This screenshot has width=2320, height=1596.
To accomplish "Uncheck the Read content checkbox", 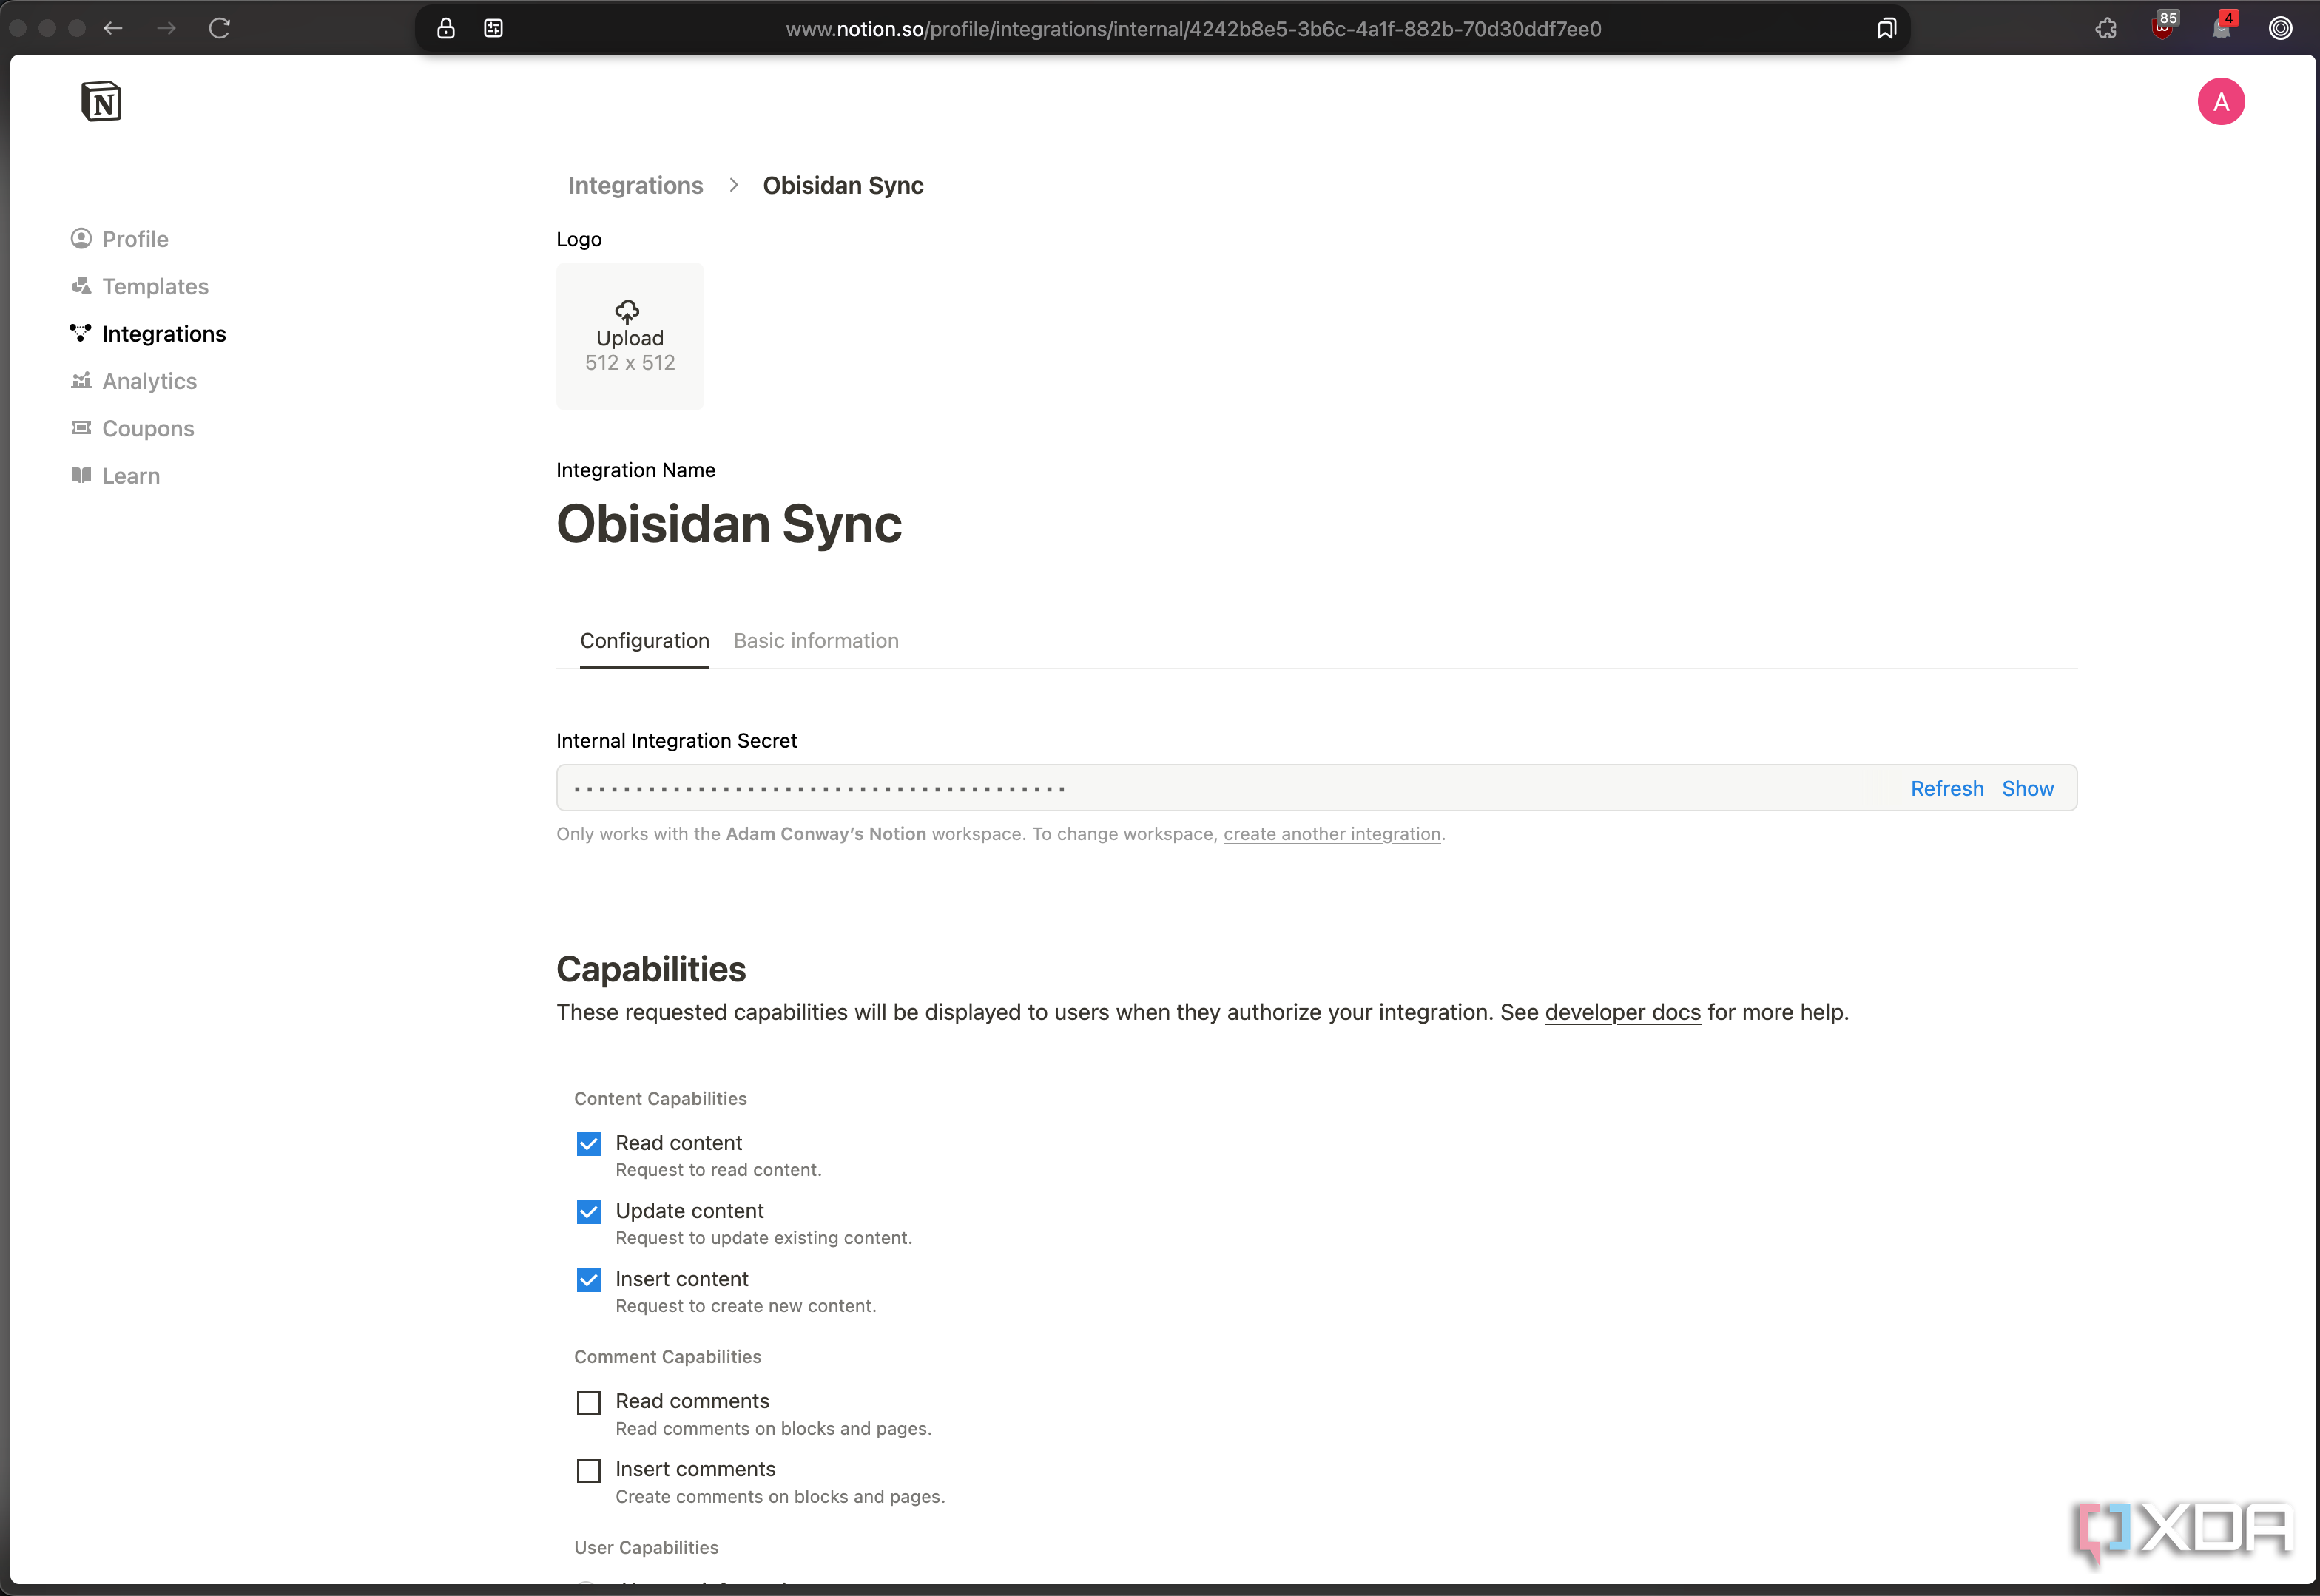I will (x=589, y=1143).
